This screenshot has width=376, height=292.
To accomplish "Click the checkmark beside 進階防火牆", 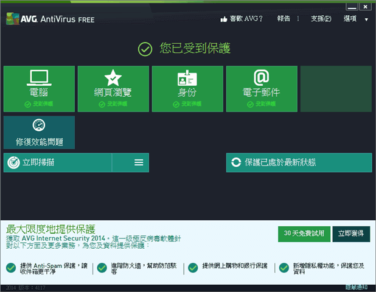I will click(102, 268).
